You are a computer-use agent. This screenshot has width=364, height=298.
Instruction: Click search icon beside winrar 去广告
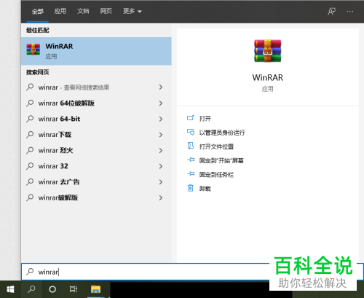point(30,182)
